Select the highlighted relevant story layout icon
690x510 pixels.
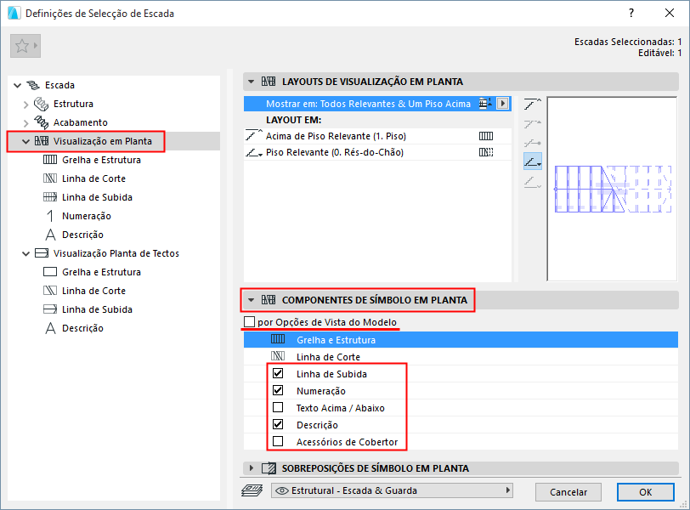pos(533,162)
